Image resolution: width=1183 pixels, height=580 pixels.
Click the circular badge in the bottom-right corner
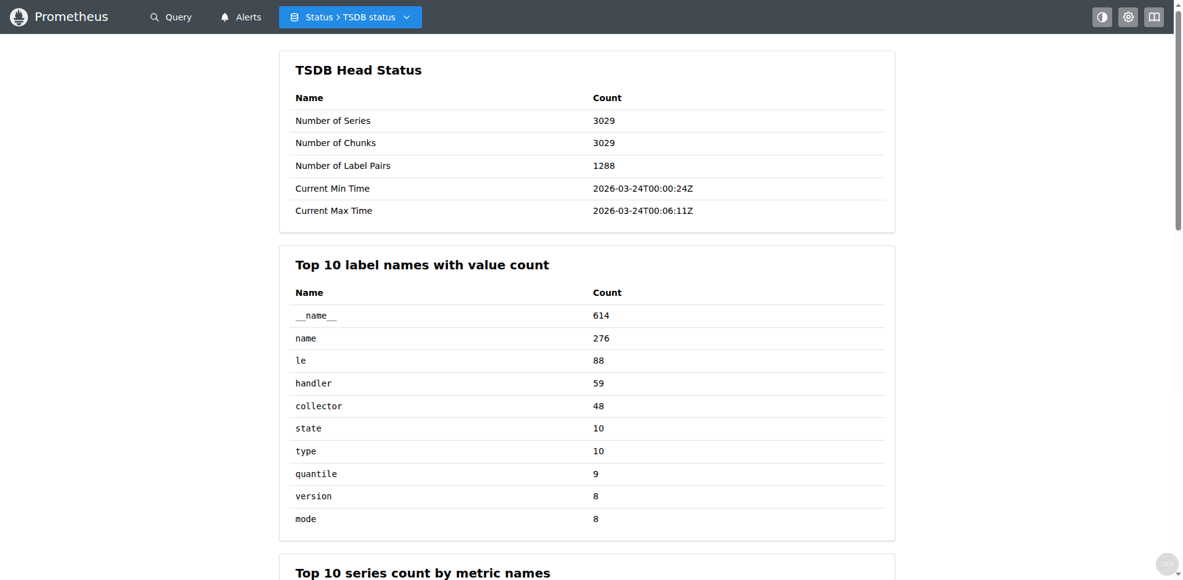1166,563
